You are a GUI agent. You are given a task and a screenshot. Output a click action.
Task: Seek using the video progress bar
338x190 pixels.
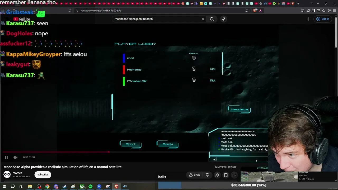106,152
